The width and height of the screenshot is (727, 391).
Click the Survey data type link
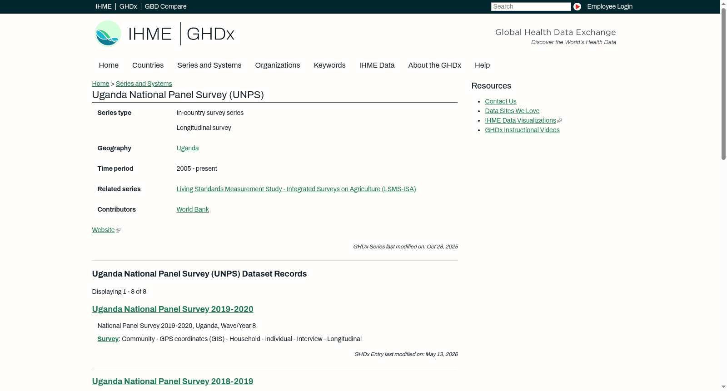[108, 339]
